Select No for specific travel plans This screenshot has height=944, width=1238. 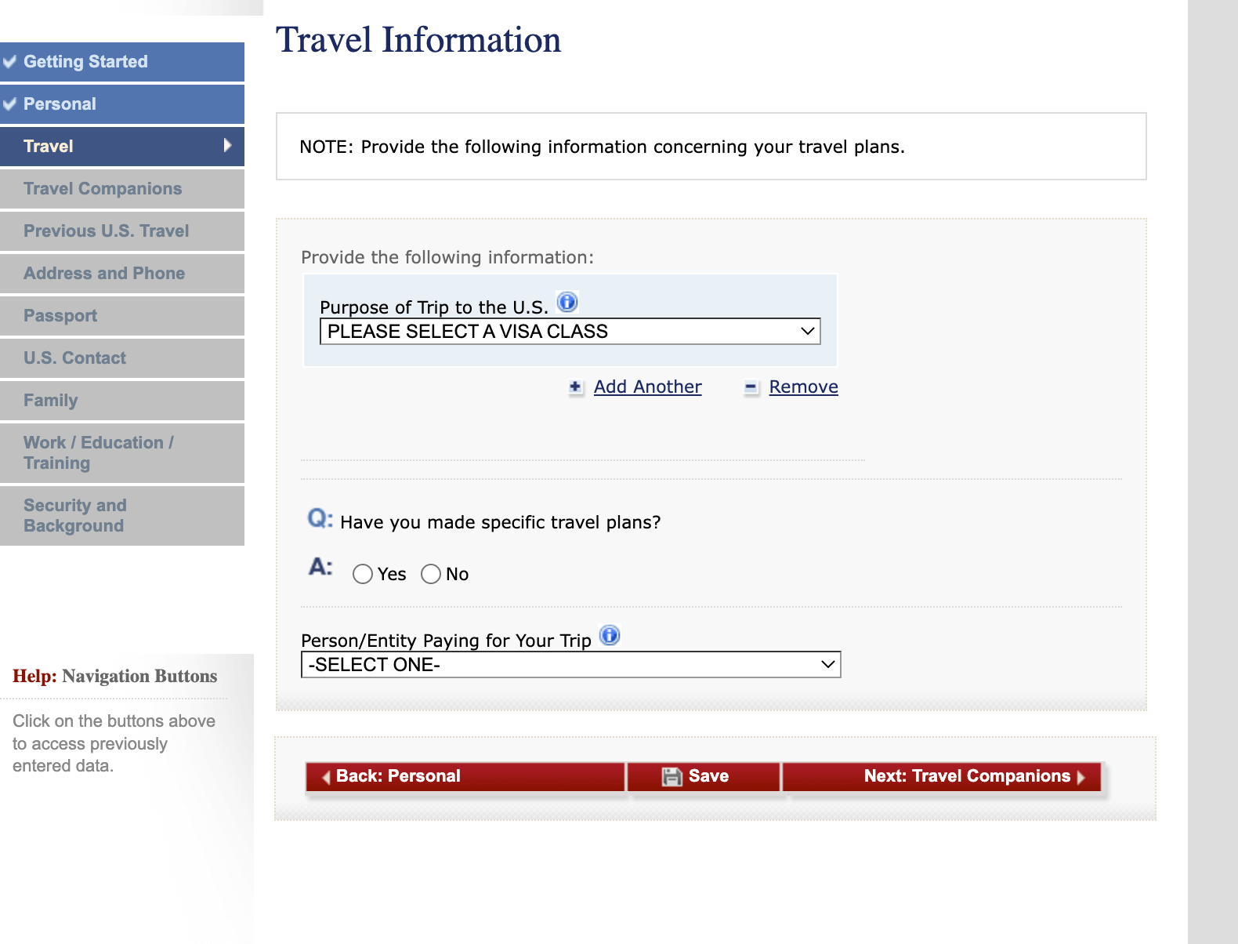click(x=431, y=575)
